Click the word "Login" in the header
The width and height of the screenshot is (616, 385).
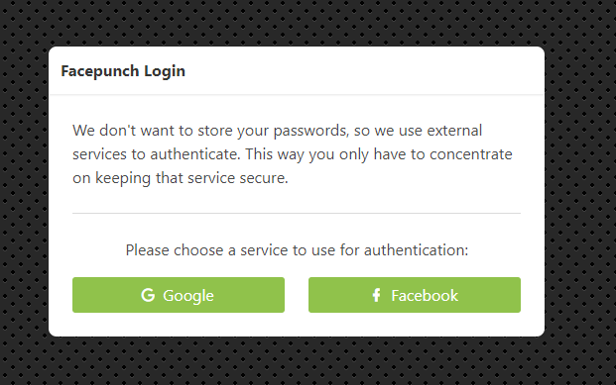[x=165, y=71]
